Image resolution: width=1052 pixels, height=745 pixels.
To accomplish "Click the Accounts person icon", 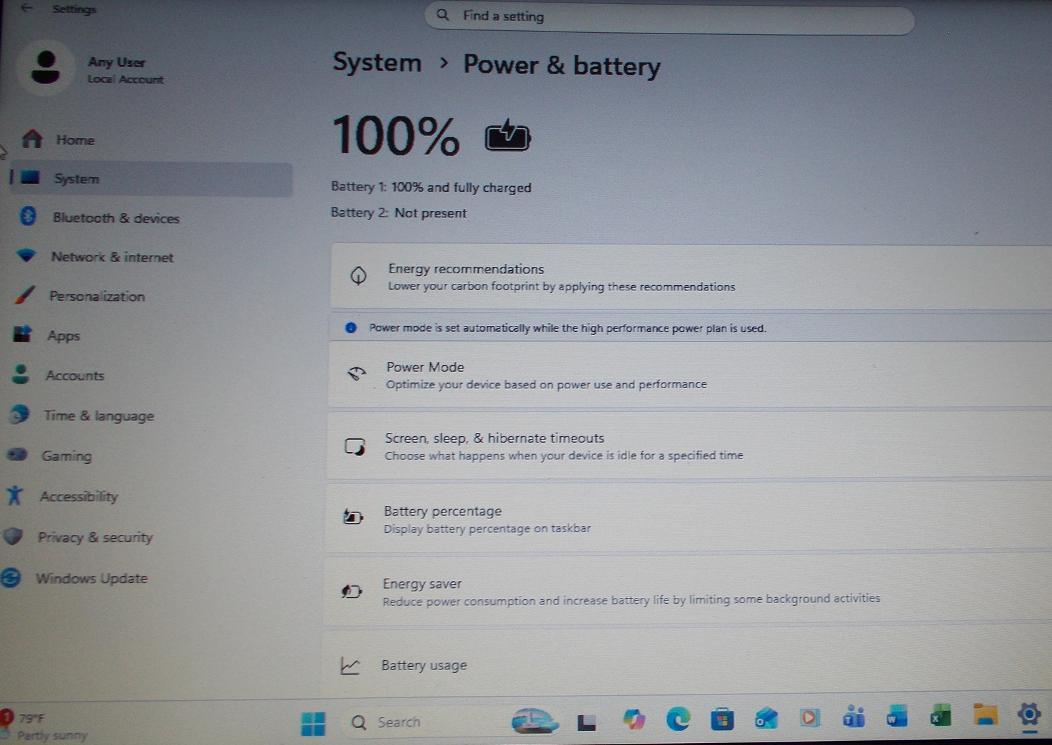I will point(20,374).
